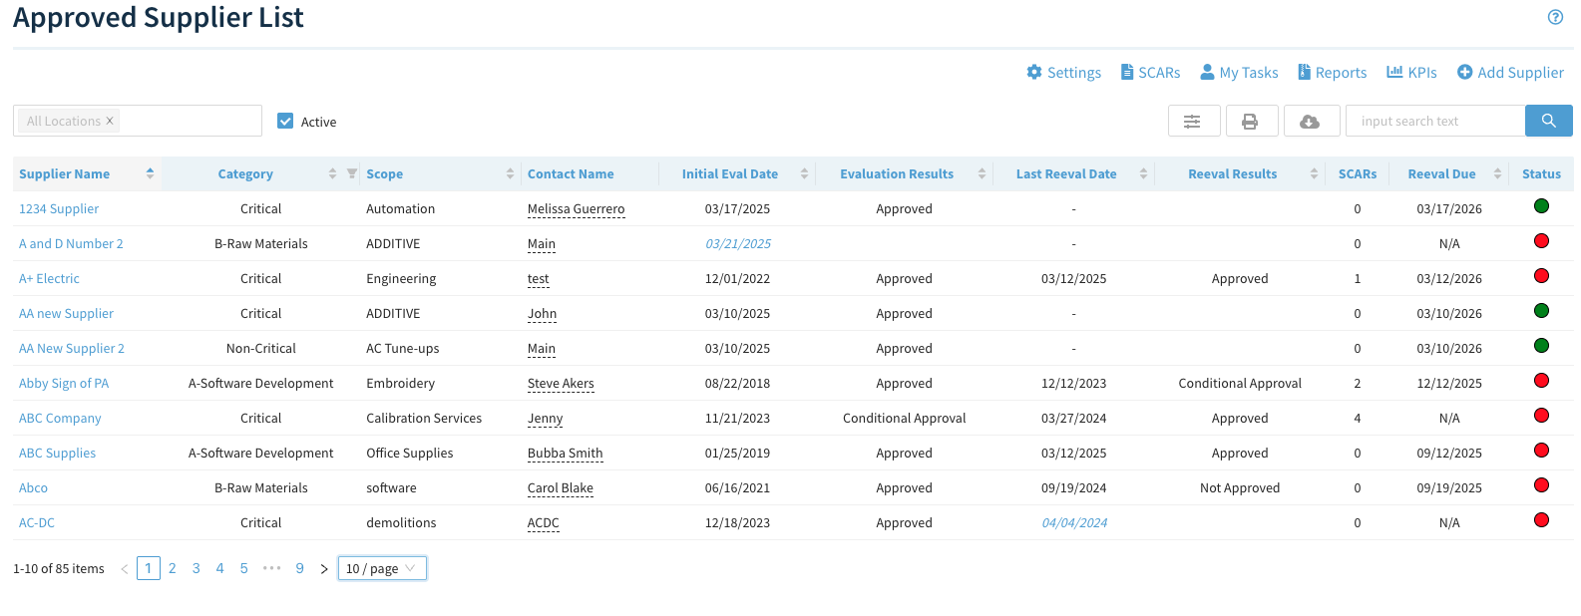
Task: Open the filter sliders button
Action: coord(1194,122)
